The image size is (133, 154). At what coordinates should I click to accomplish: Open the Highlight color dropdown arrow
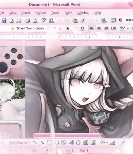click(128, 29)
